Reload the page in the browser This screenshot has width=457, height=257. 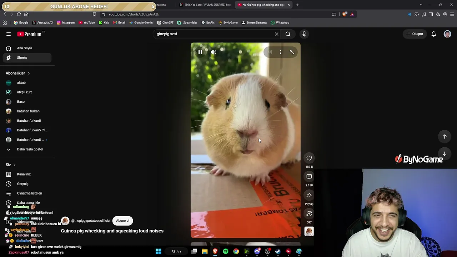[x=19, y=14]
